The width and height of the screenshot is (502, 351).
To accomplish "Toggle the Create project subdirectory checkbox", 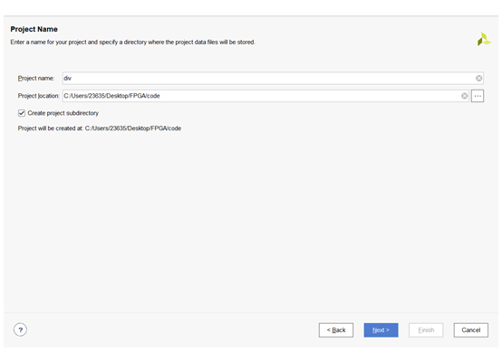I will tap(22, 113).
